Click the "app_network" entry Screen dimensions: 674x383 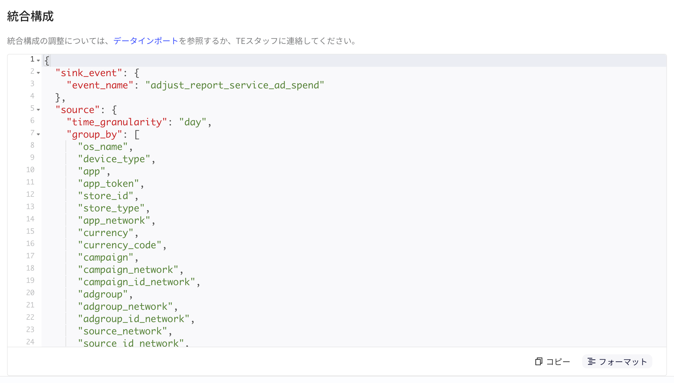pyautogui.click(x=114, y=220)
